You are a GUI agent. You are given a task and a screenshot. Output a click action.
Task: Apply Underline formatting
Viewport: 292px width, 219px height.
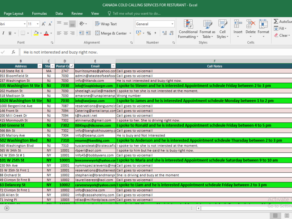click(10, 33)
